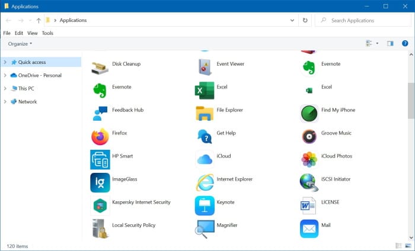Open the Event Viewer icon
This screenshot has height=251, width=415.
[x=205, y=67]
